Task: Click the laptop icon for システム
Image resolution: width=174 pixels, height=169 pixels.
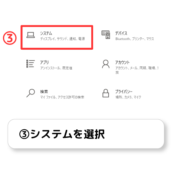Action: coord(30,35)
